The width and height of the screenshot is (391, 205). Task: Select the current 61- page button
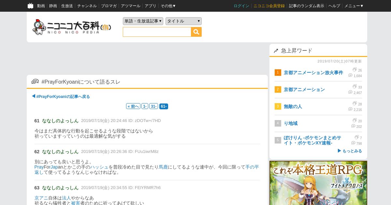click(164, 106)
